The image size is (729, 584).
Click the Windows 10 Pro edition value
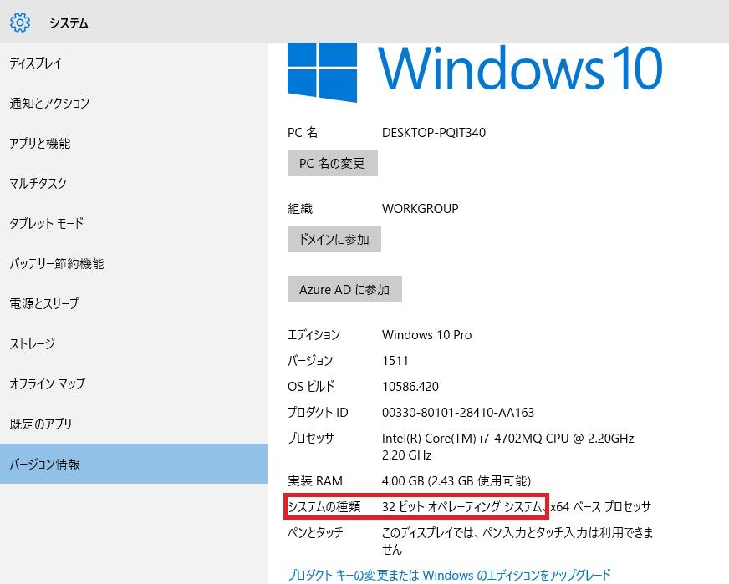(427, 335)
